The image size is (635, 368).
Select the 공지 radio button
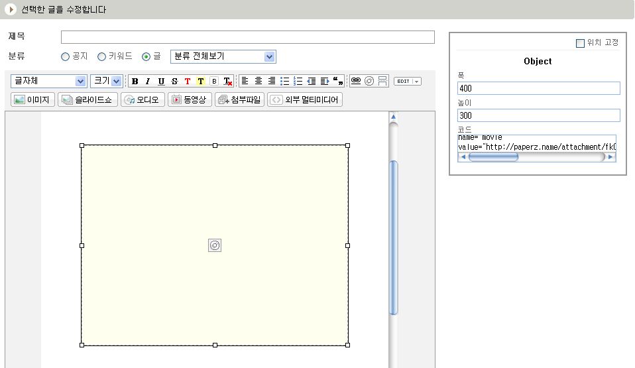coord(65,57)
